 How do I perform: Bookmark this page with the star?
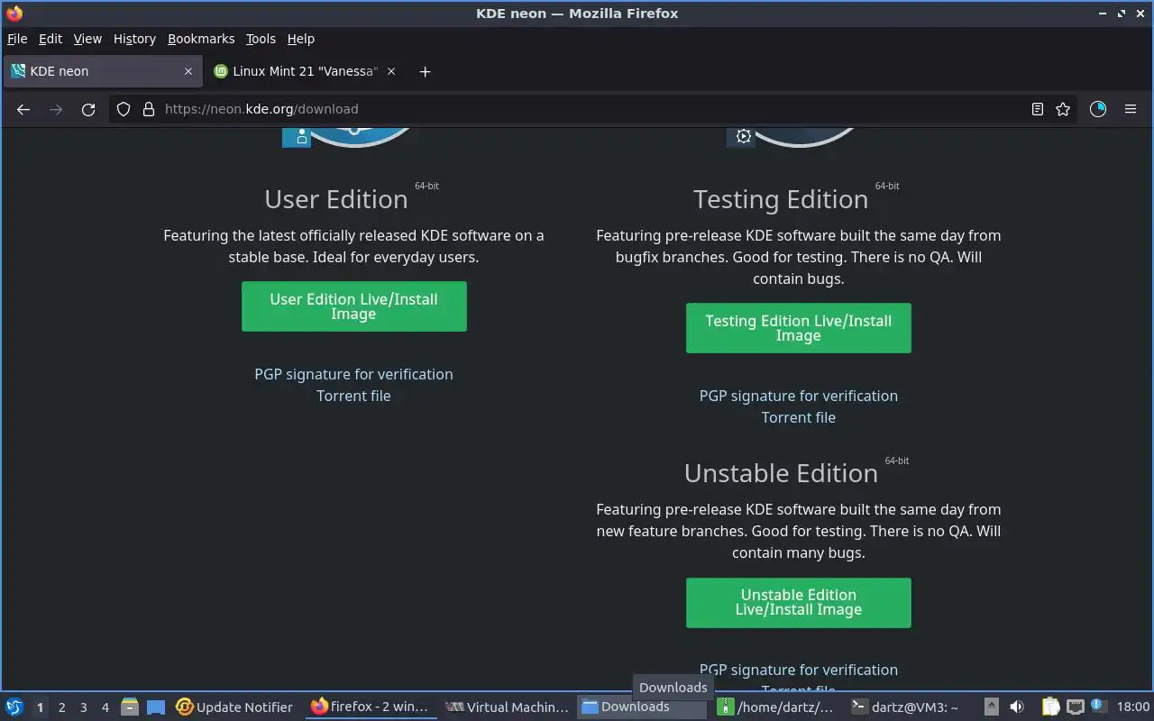pyautogui.click(x=1063, y=109)
